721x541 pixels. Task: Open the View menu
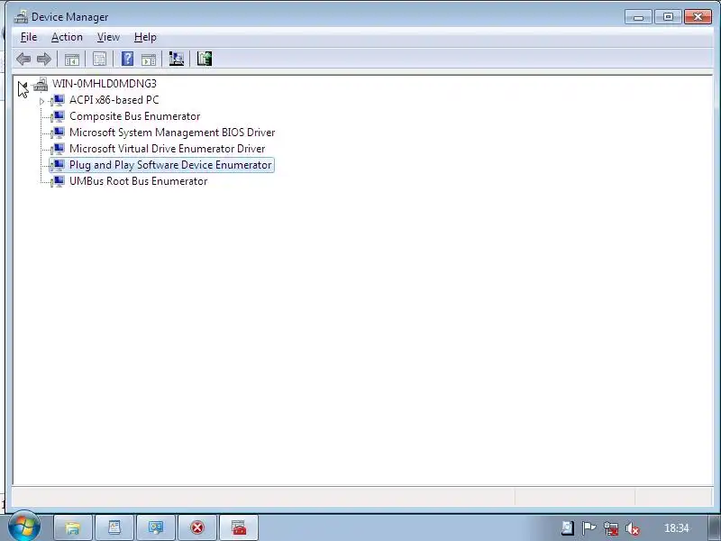(108, 37)
